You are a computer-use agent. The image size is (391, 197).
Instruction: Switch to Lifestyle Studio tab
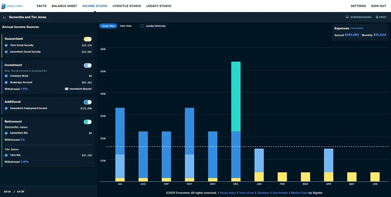(x=127, y=6)
